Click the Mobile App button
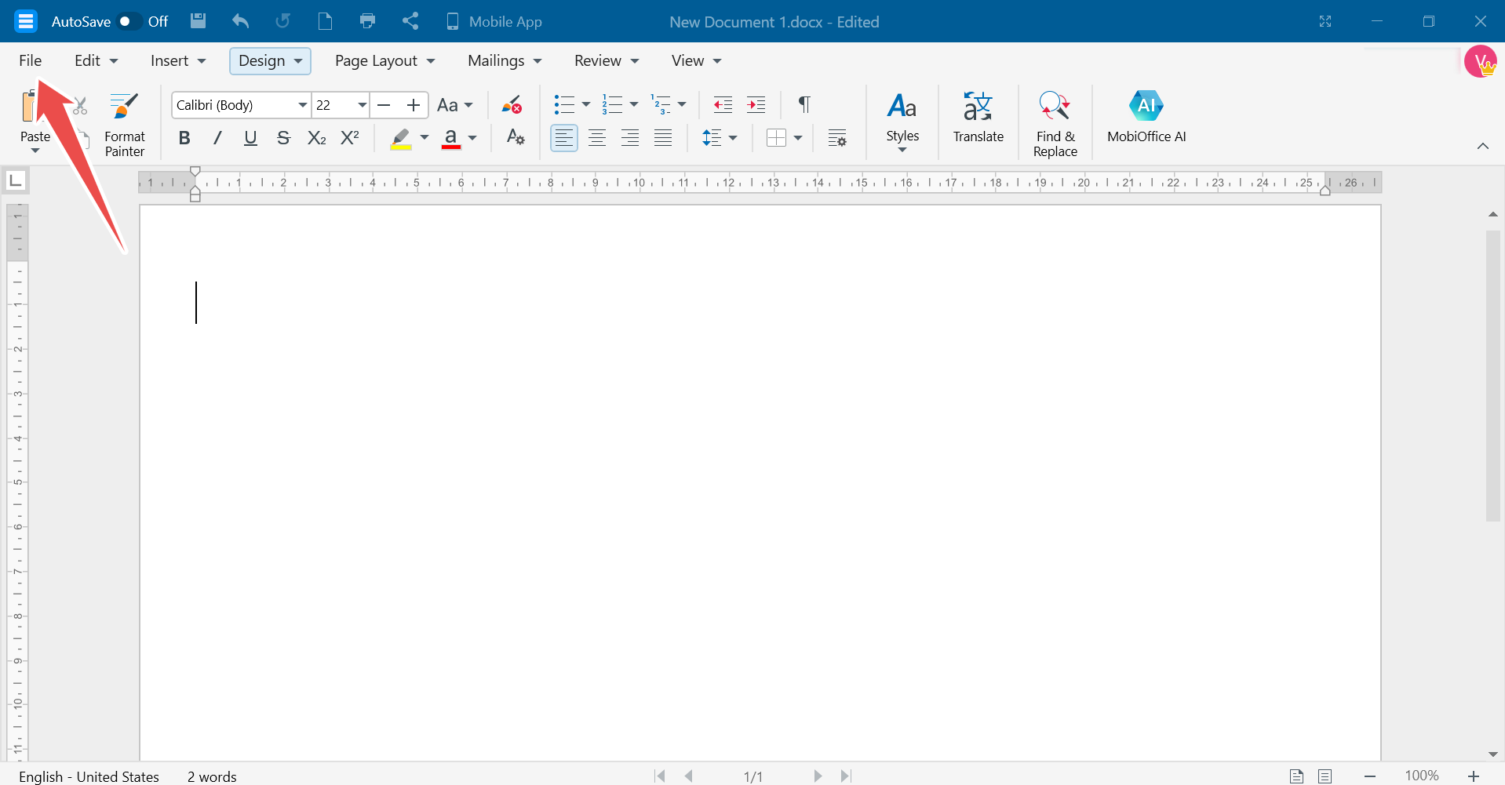The image size is (1505, 785). 494,21
